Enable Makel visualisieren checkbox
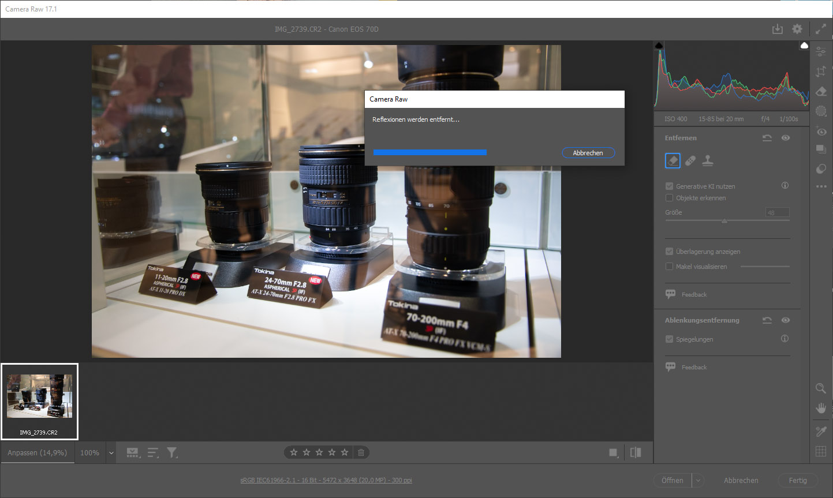 [669, 267]
